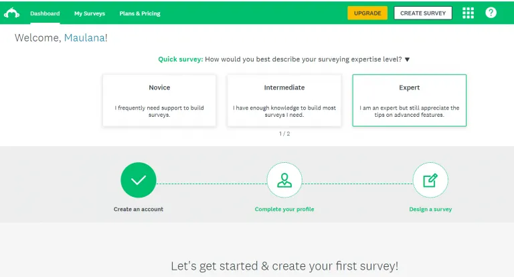The width and height of the screenshot is (514, 277).
Task: Open the Complete your profile link
Action: pos(284,209)
